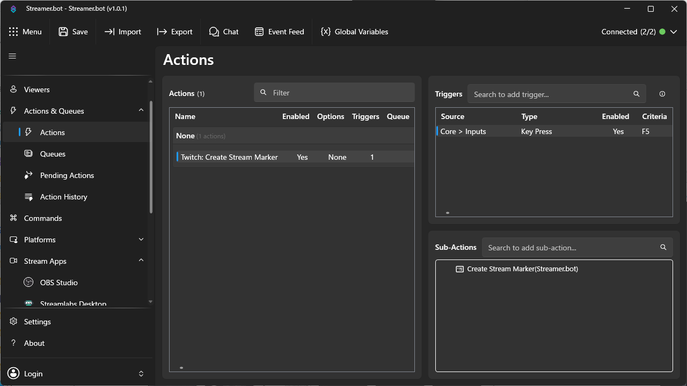Open the connection status dropdown chevron
This screenshot has width=687, height=386.
[674, 32]
